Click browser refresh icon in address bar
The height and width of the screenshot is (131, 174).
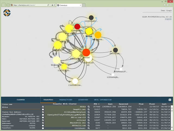(x=54, y=5)
